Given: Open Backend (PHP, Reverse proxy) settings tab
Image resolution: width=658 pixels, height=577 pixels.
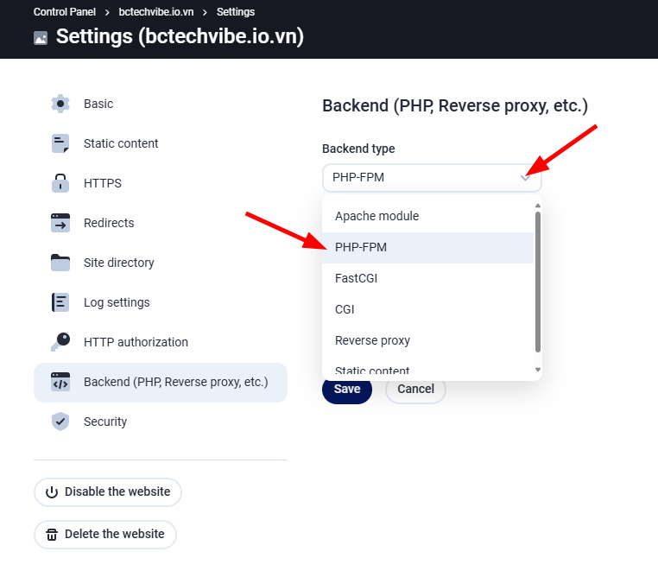Looking at the screenshot, I should point(175,382).
